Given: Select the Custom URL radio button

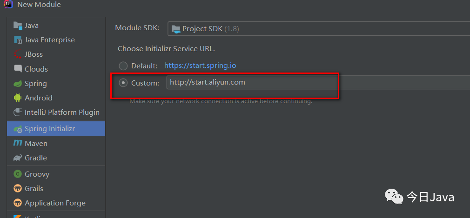Looking at the screenshot, I should tap(123, 83).
